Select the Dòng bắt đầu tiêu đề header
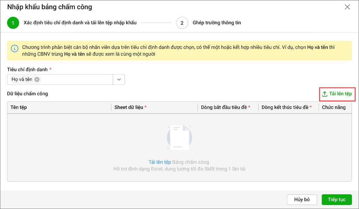The width and height of the screenshot is (359, 209). click(x=224, y=107)
